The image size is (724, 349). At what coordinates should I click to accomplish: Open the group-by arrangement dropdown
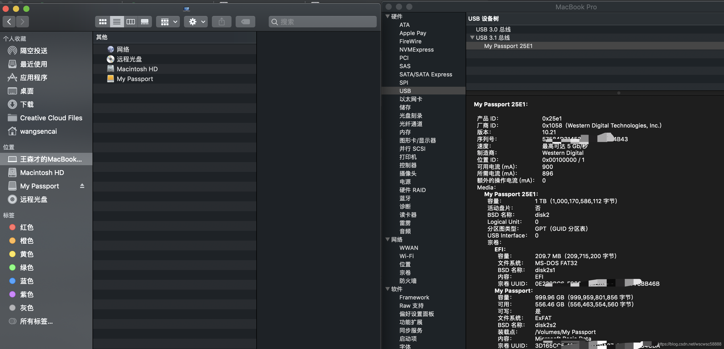168,22
